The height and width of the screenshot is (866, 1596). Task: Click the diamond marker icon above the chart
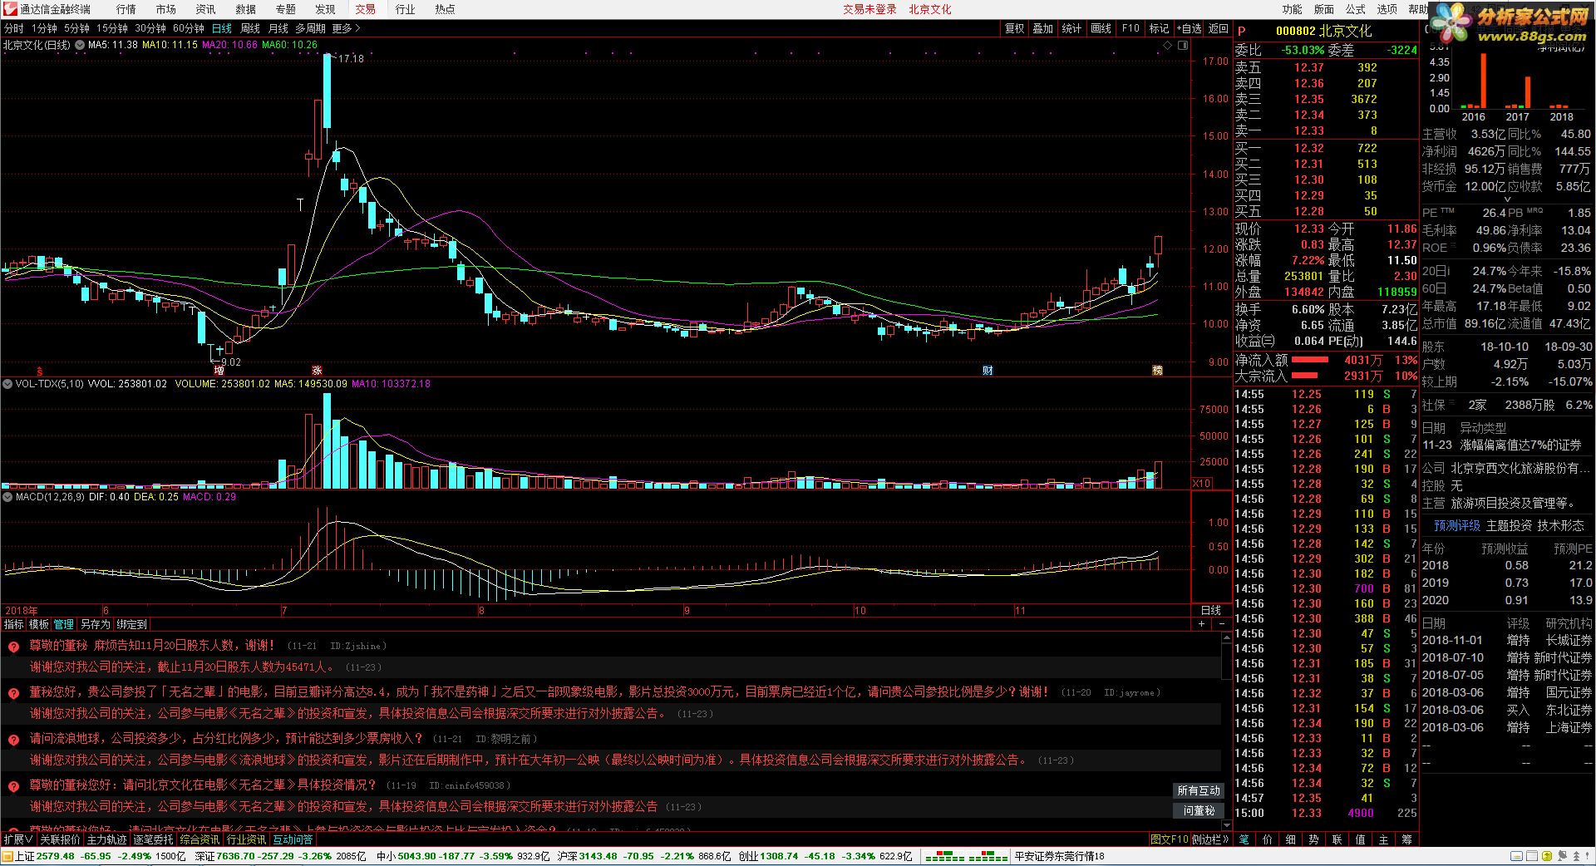click(x=1167, y=45)
